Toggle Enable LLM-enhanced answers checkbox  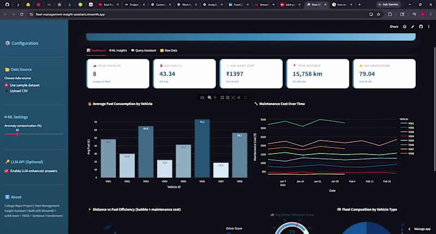pyautogui.click(x=7, y=171)
